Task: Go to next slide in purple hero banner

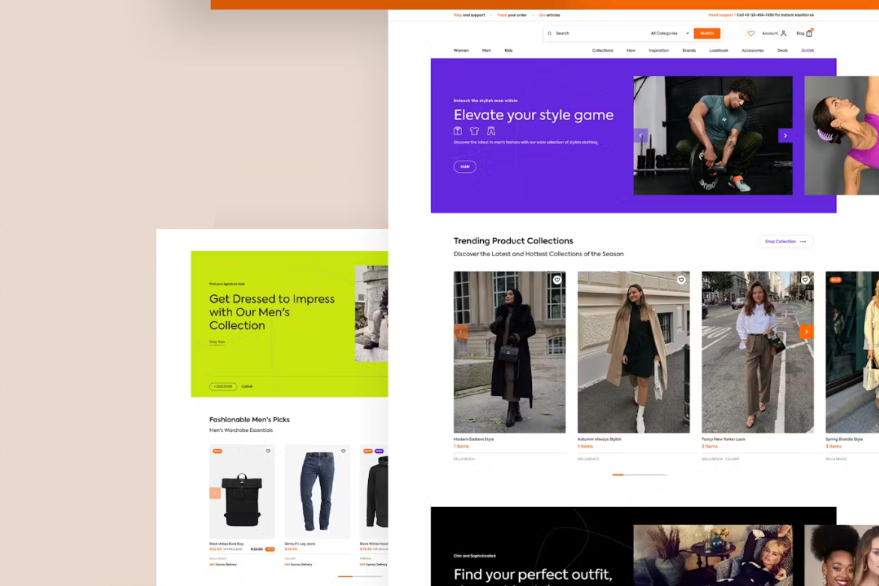Action: (x=785, y=136)
